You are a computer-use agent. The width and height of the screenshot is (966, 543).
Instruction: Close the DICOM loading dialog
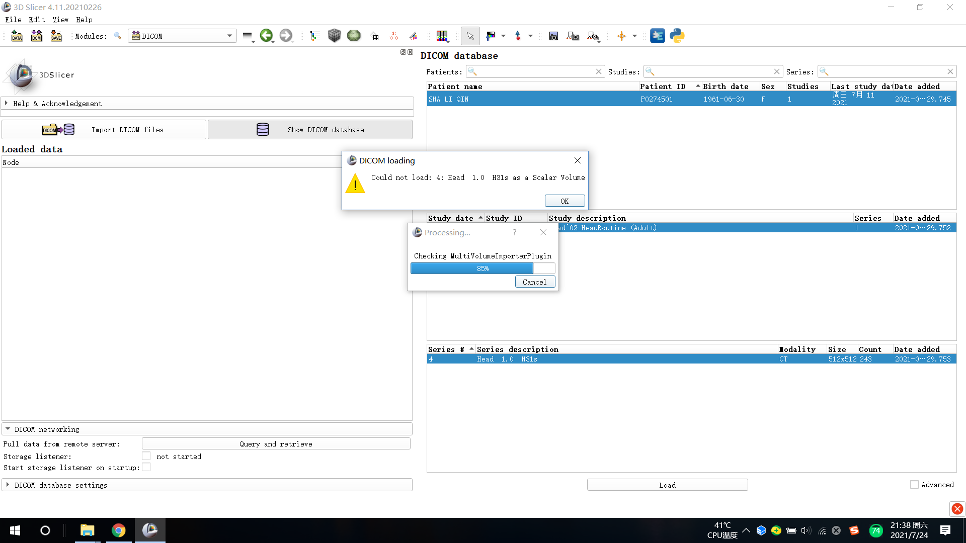(577, 160)
